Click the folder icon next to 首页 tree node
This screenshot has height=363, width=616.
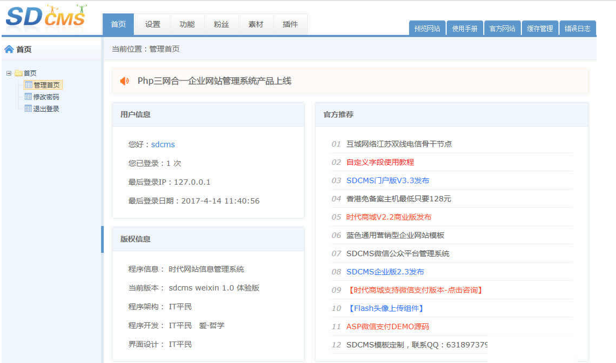[19, 72]
